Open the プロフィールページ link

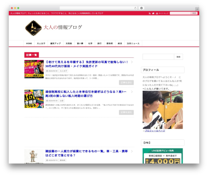tap(155, 131)
